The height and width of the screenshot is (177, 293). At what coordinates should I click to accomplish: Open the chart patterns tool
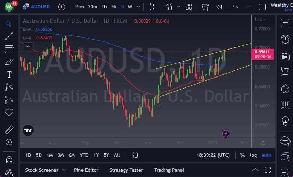[9, 87]
